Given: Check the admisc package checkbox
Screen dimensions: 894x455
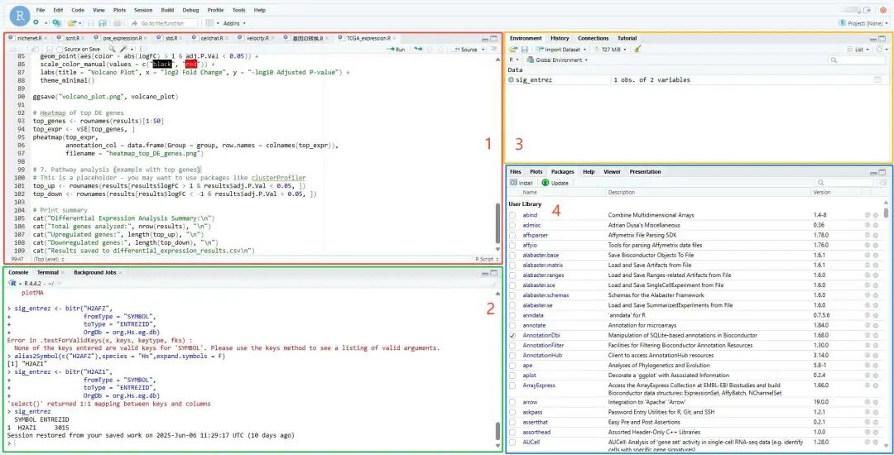Looking at the screenshot, I should tap(512, 225).
